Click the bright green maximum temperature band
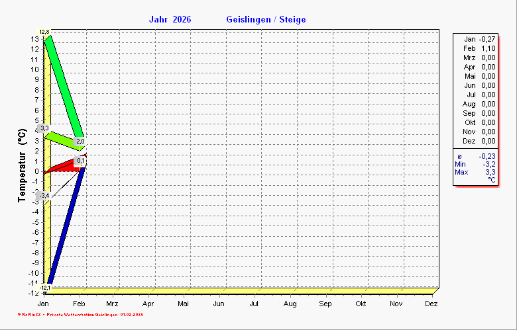This screenshot has width=517, height=330. coord(64,85)
